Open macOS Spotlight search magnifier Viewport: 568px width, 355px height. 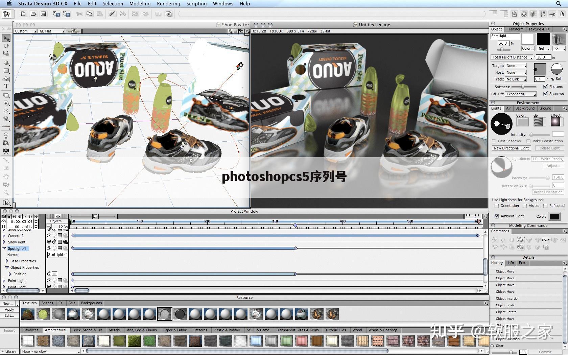click(x=559, y=3)
